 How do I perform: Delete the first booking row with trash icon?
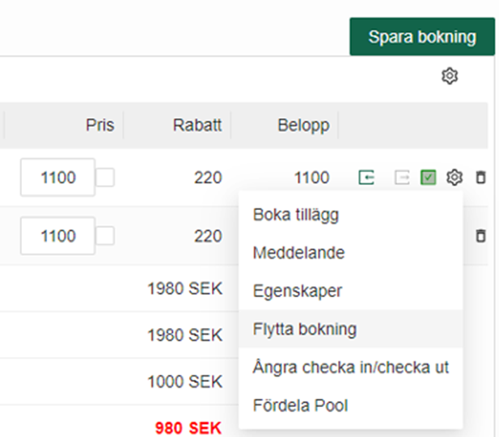(x=480, y=178)
